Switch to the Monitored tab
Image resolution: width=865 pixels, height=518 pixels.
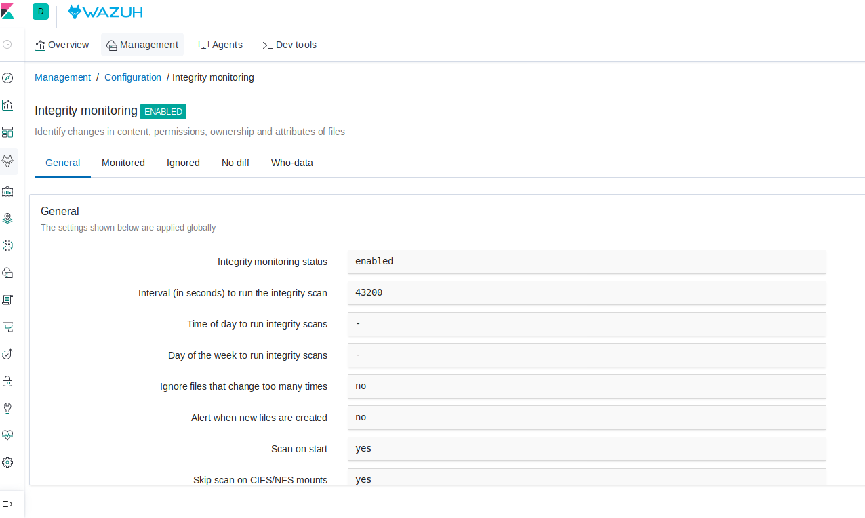123,163
